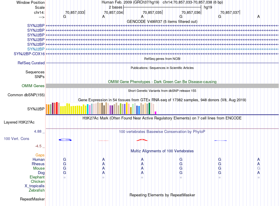Click the '2 bases' scale bar label
This screenshot has width=279, height=206.
[115, 7]
